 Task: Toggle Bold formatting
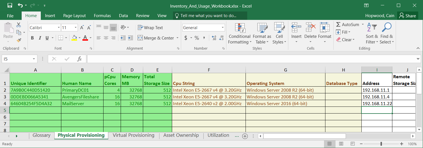(32, 38)
